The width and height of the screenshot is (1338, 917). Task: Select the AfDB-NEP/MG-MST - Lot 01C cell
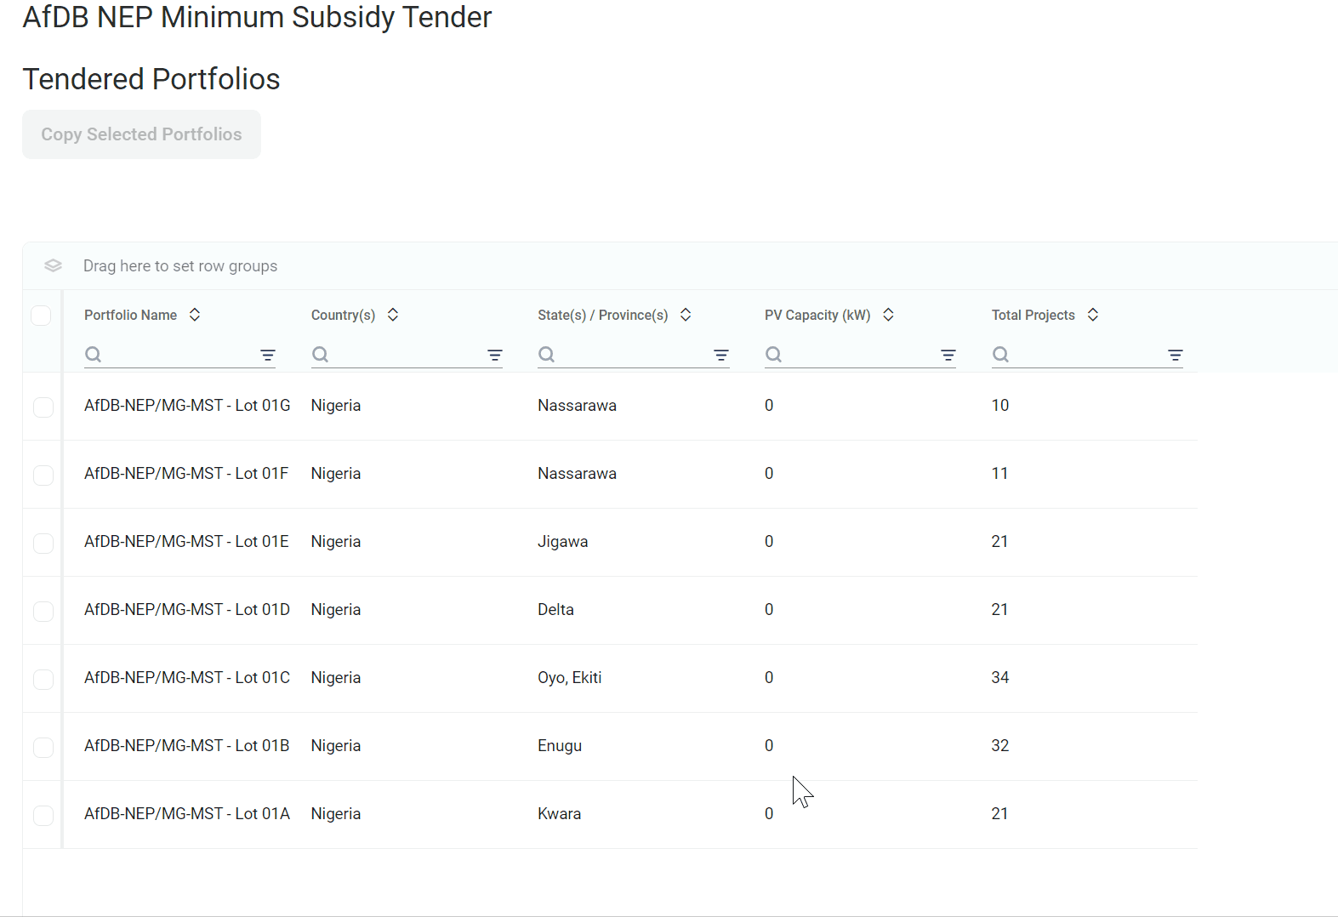point(187,678)
